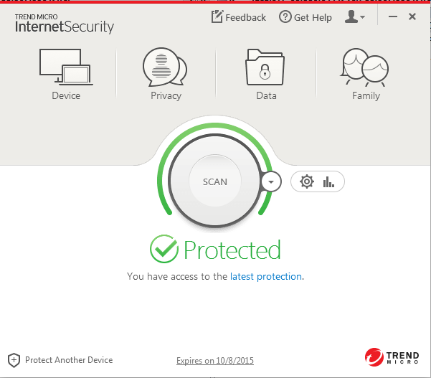This screenshot has height=378, width=431.
Task: Click the shield icon for another device
Action: pos(14,360)
